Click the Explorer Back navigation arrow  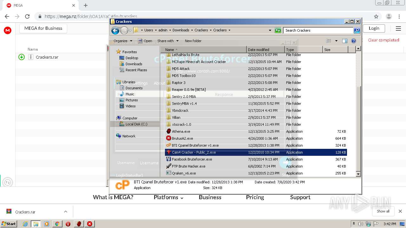(x=115, y=30)
